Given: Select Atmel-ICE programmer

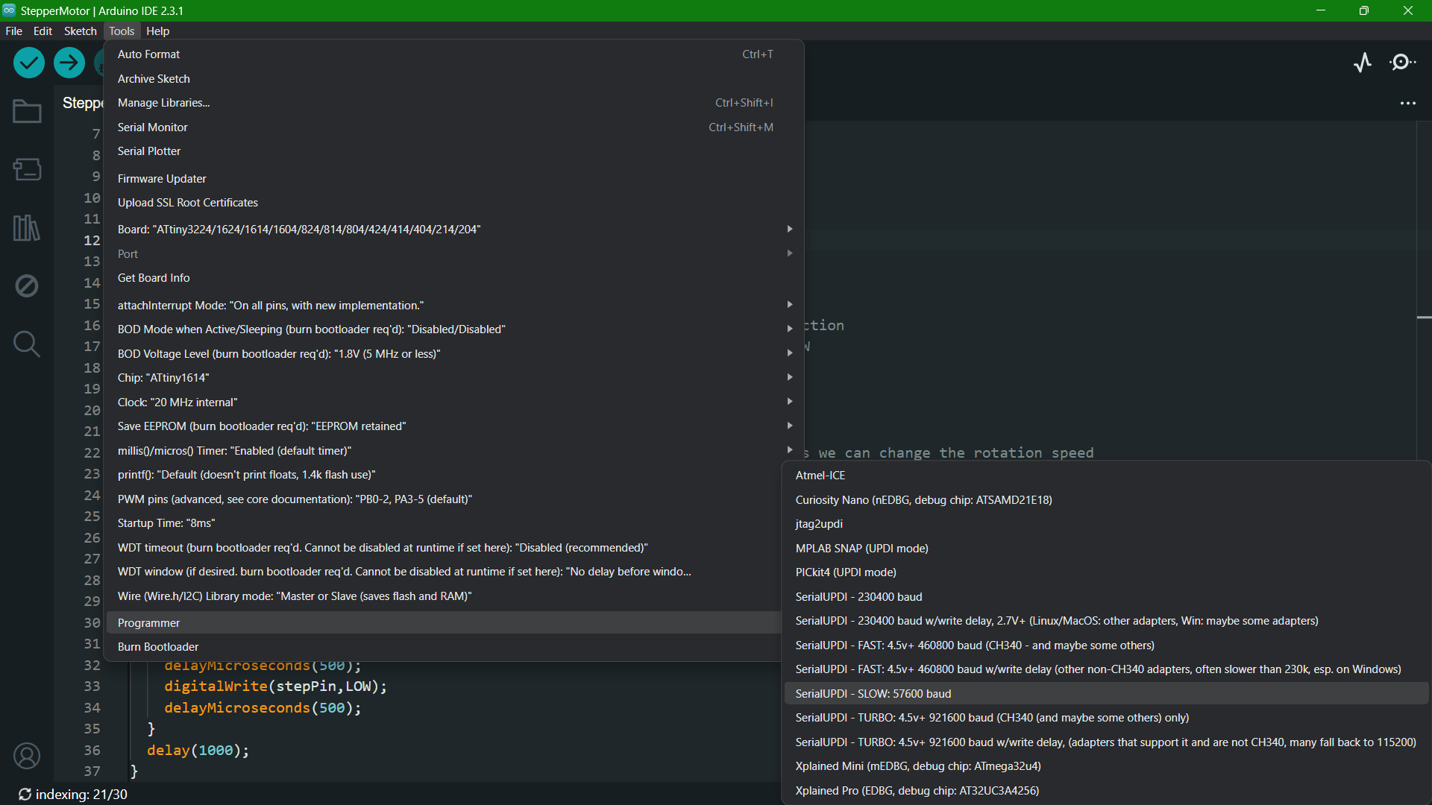Looking at the screenshot, I should point(1107,476).
